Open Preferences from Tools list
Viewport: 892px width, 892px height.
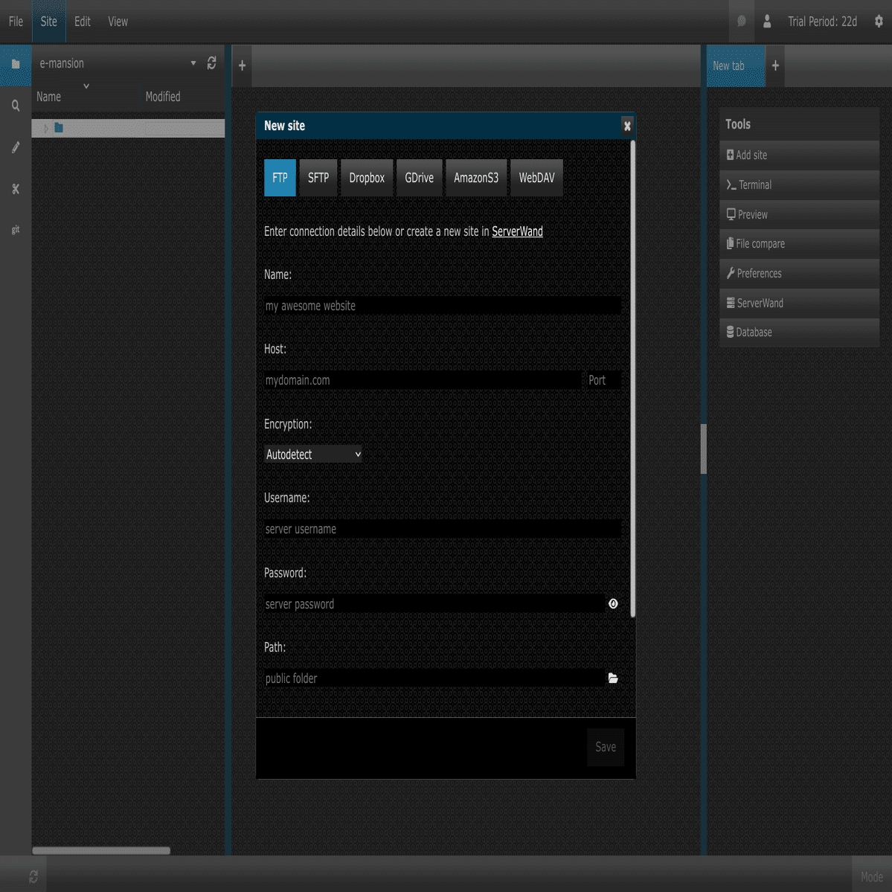[799, 274]
